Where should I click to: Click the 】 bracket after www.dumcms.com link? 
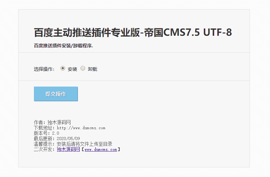119,149
